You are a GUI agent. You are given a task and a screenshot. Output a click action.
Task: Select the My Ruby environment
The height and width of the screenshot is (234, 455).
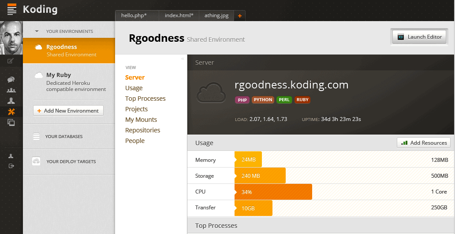(x=69, y=82)
